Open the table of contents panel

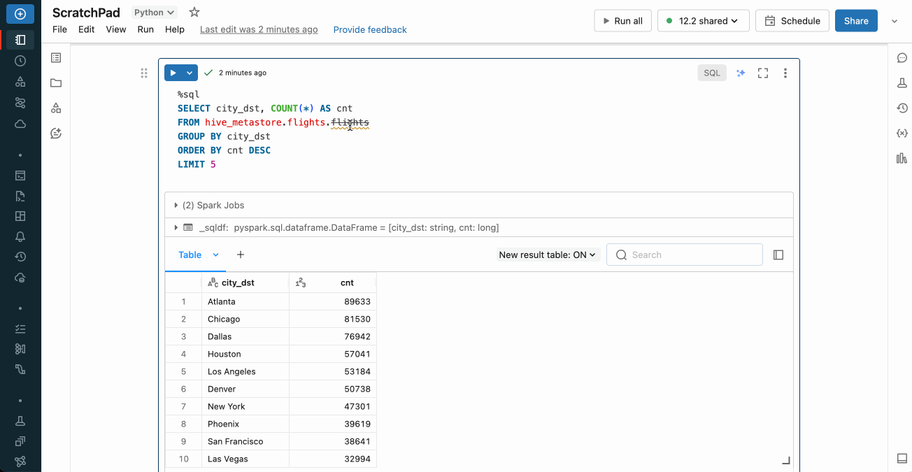pyautogui.click(x=55, y=57)
